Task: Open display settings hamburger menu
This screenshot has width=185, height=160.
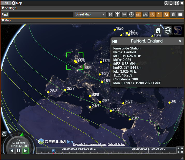Action: pyautogui.click(x=180, y=14)
